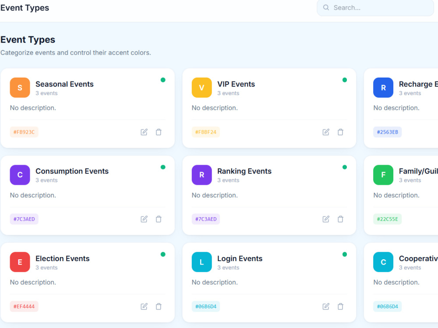This screenshot has width=438, height=328.
Task: Click the Ranking Events #7C3AED chip
Action: point(205,219)
